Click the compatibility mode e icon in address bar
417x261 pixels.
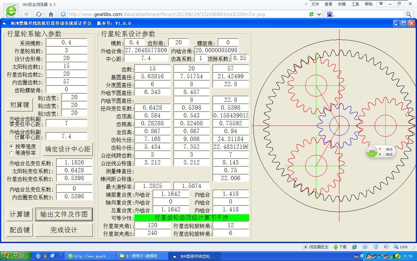click(x=311, y=14)
